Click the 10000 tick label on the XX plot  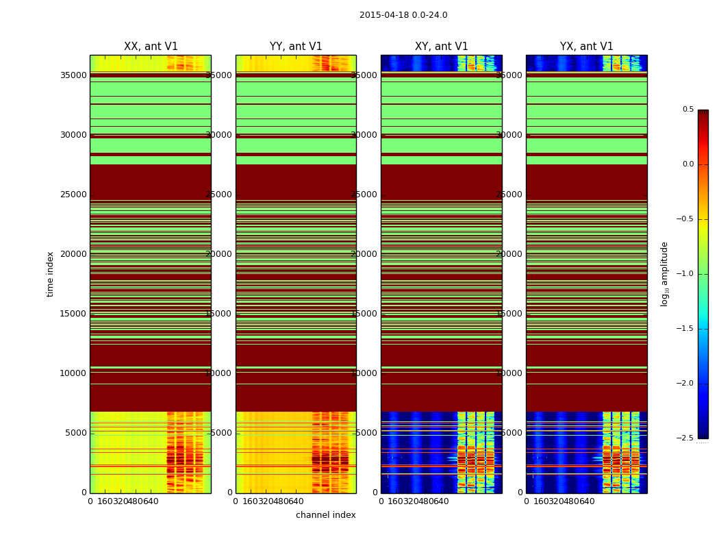tap(73, 373)
